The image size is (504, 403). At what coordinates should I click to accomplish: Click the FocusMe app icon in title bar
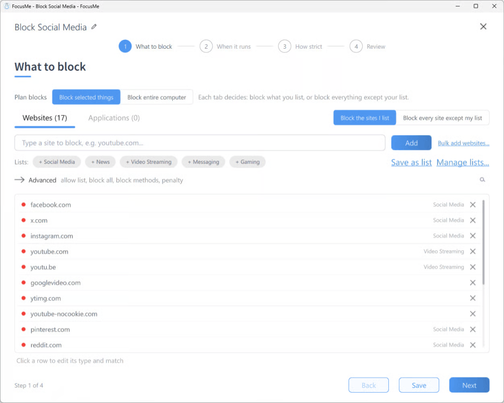click(6, 6)
